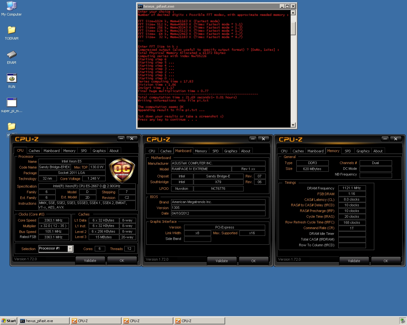407x325 pixels.
Task: Click the BIOS Version field 1305
Action: click(x=218, y=208)
